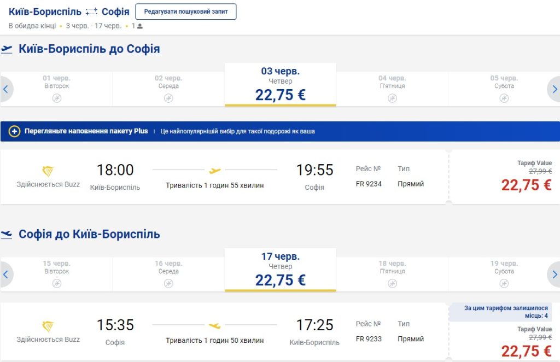Click Ryanair harp logo on FR 9233 flight
The height and width of the screenshot is (362, 560).
pos(48,327)
